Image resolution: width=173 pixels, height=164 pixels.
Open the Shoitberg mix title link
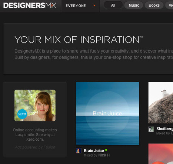click(x=165, y=129)
